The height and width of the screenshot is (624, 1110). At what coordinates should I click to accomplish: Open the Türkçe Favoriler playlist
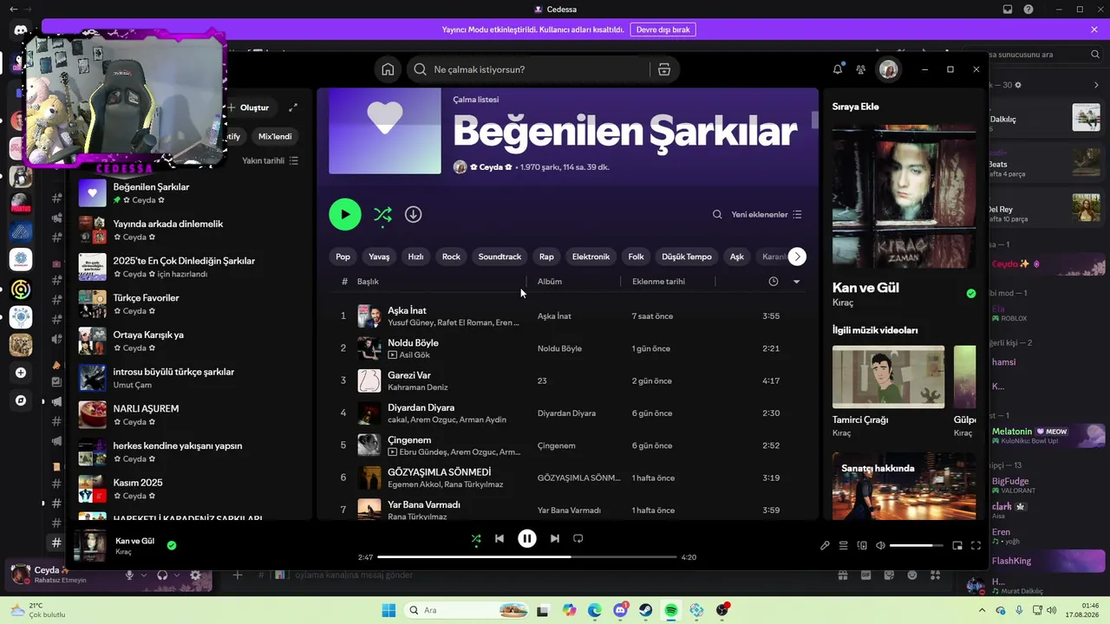click(x=191, y=303)
